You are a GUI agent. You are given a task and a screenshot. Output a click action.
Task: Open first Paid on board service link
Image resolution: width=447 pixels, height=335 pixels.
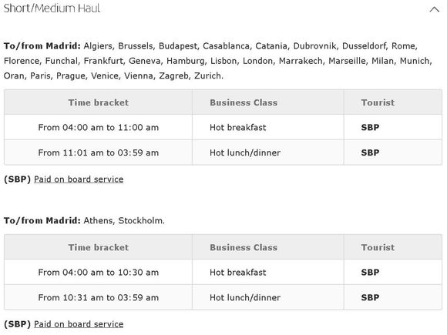[79, 179]
